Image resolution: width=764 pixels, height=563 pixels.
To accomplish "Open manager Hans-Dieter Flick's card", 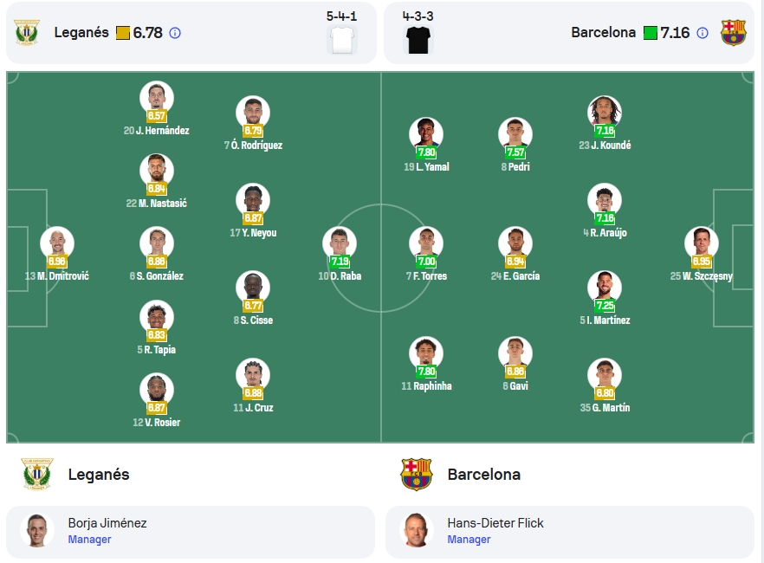I will coord(570,532).
